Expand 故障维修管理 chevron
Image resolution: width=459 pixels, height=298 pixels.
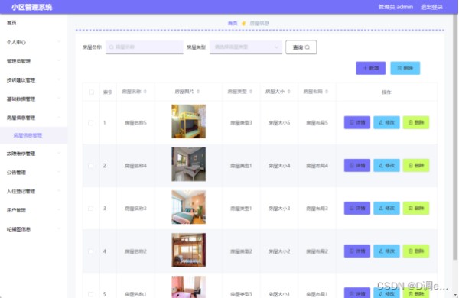(59, 154)
